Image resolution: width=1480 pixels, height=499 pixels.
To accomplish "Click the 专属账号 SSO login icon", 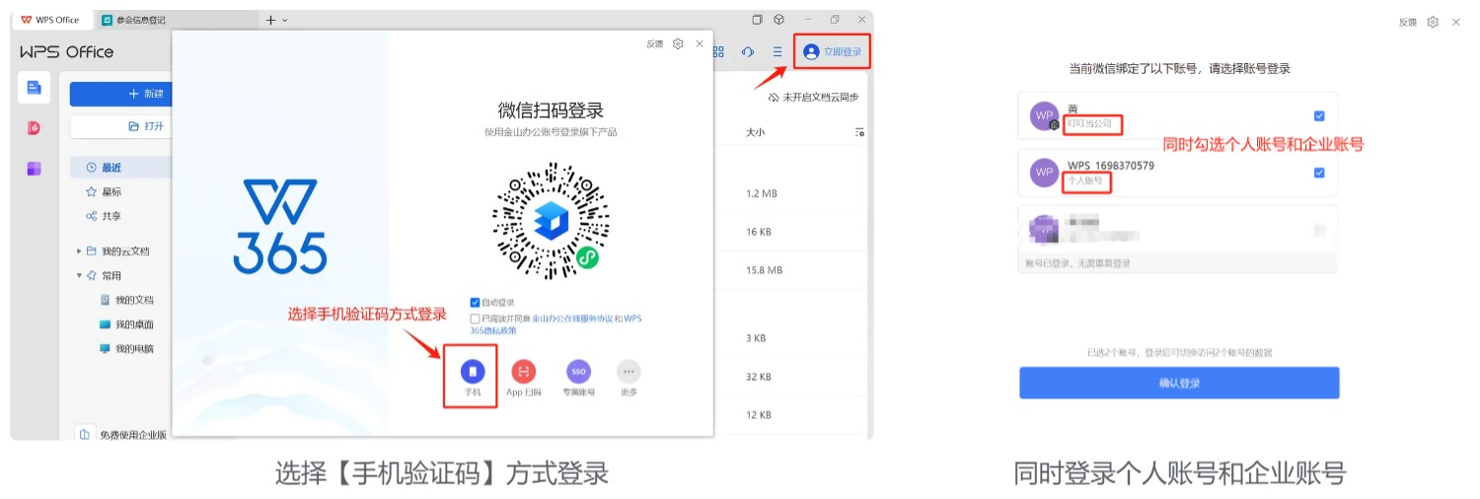I will point(578,372).
